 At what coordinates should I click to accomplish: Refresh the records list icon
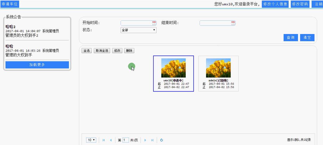click(x=161, y=140)
